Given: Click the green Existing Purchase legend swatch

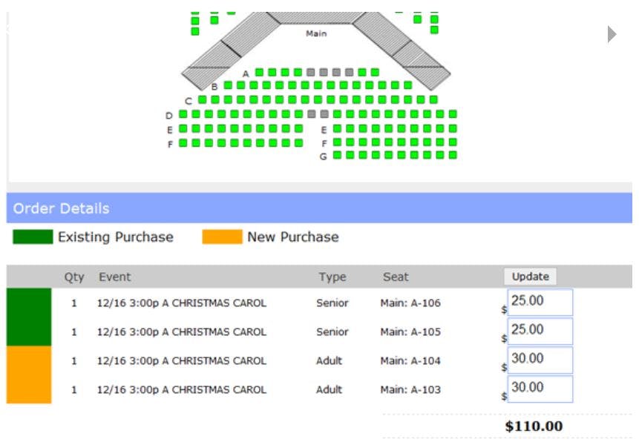Looking at the screenshot, I should pos(33,237).
